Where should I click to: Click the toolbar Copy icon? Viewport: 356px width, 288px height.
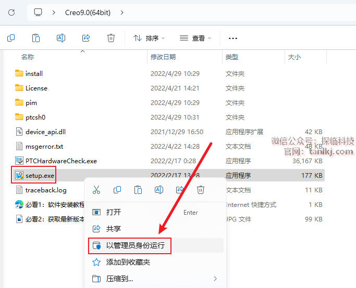(11, 38)
